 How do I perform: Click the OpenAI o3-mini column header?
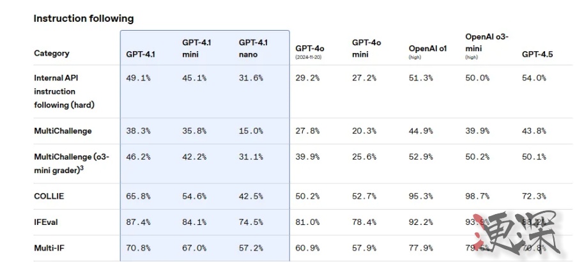coord(487,46)
